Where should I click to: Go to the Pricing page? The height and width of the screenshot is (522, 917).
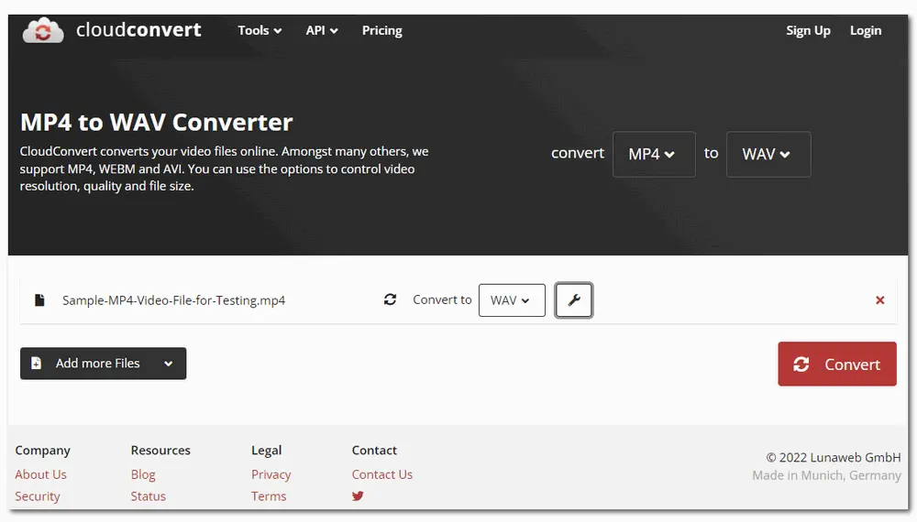tap(381, 30)
